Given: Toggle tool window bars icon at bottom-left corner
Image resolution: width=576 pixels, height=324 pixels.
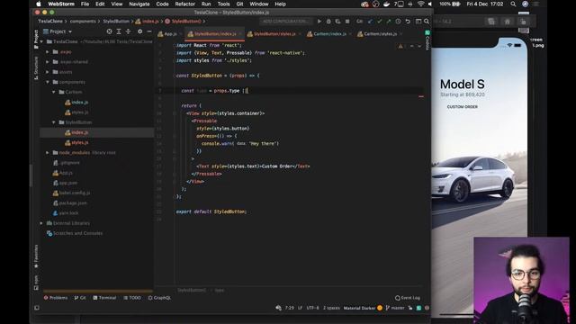Looking at the screenshot, I should pyautogui.click(x=37, y=308).
